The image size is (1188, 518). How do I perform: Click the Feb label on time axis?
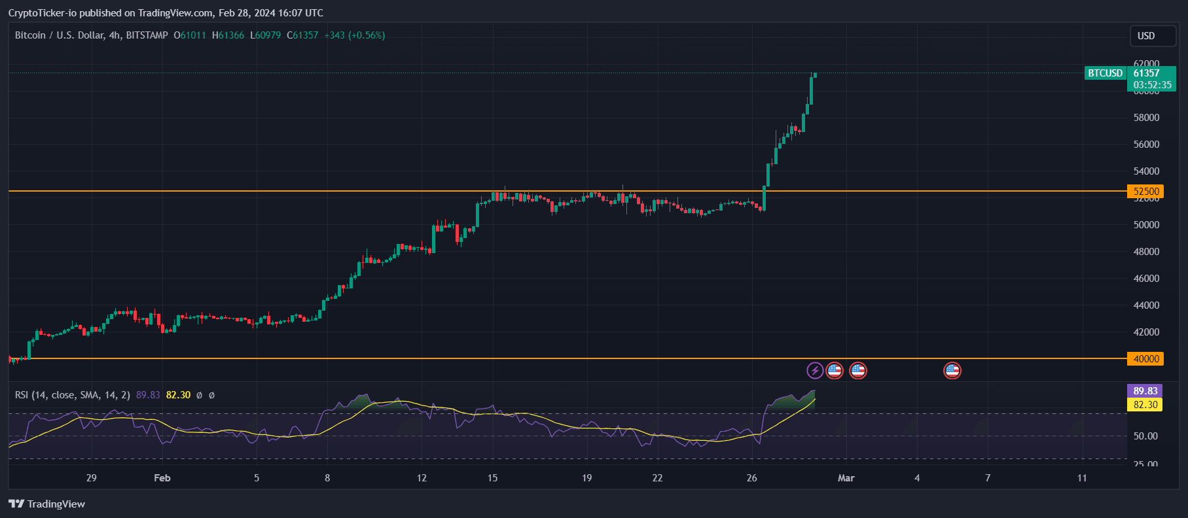tap(162, 478)
